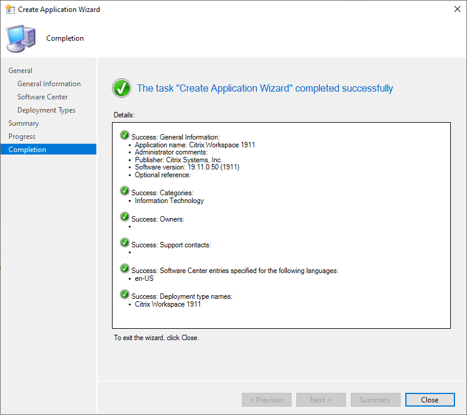The height and width of the screenshot is (415, 467).
Task: Click the disabled Summary button
Action: 375,399
